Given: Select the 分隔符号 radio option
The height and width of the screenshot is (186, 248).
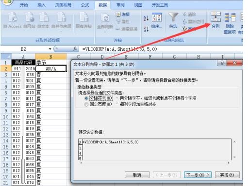Looking at the screenshot, I should tap(86, 98).
